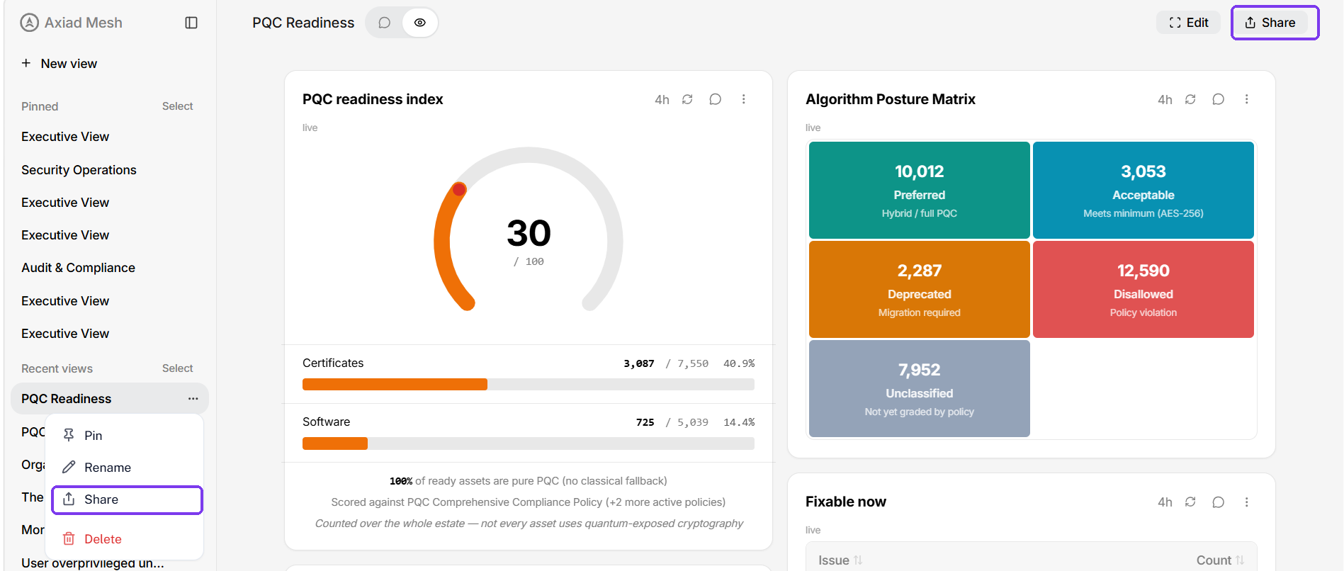This screenshot has width=1344, height=571.
Task: Click the Certificates progress bar
Action: tap(529, 384)
